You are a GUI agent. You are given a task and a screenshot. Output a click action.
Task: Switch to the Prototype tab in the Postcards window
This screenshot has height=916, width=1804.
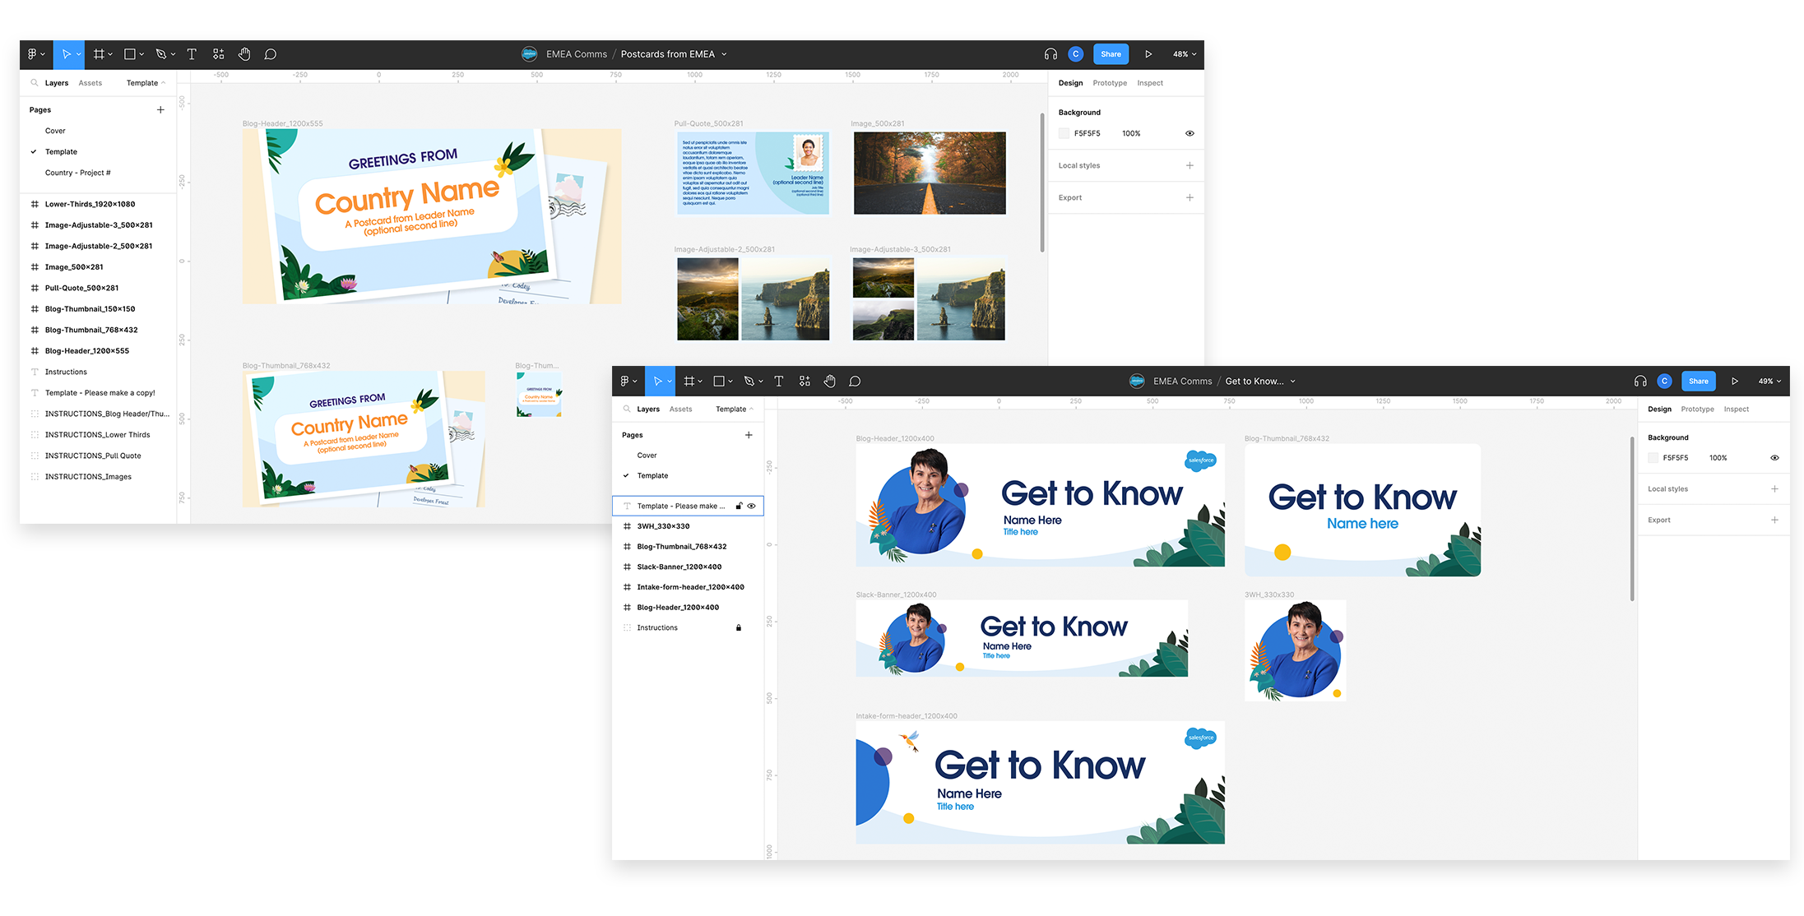[x=1110, y=83]
